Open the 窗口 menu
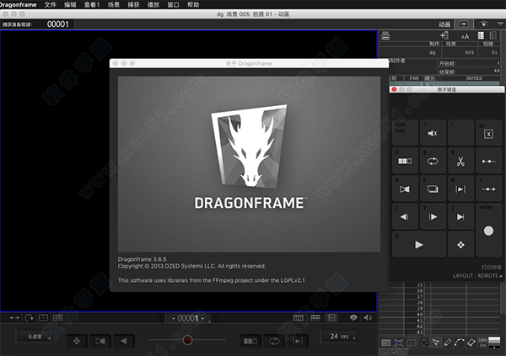 (x=173, y=4)
